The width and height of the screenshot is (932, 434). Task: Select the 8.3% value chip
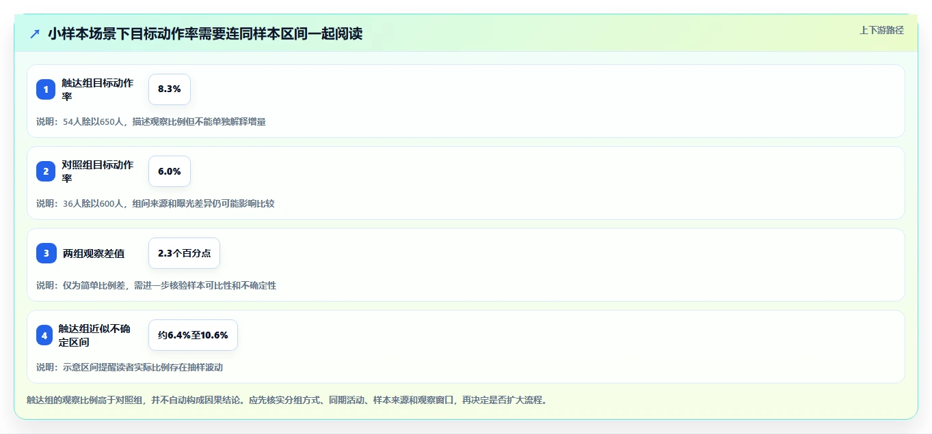(x=170, y=89)
